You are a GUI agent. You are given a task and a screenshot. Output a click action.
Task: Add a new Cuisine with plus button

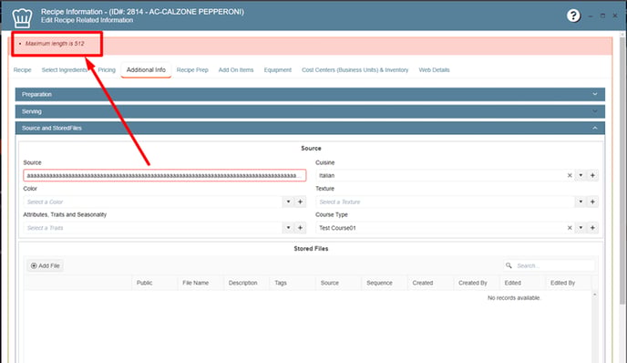pos(592,175)
